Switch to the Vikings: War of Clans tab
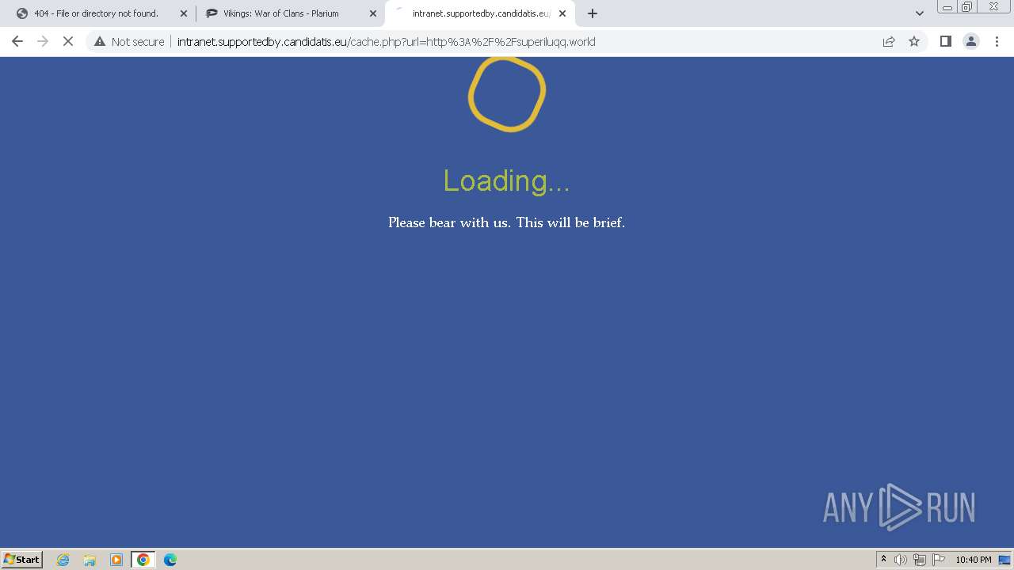Viewport: 1014px width, 570px height. (281, 13)
